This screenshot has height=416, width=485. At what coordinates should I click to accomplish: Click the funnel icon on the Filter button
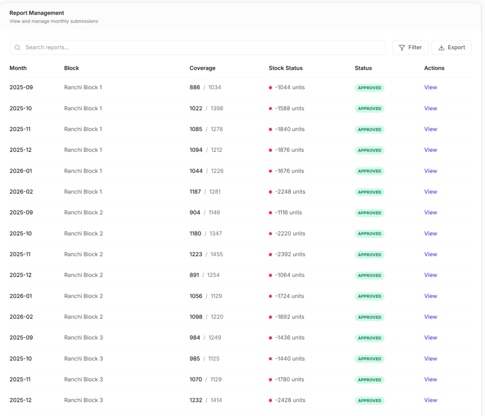[x=402, y=48]
